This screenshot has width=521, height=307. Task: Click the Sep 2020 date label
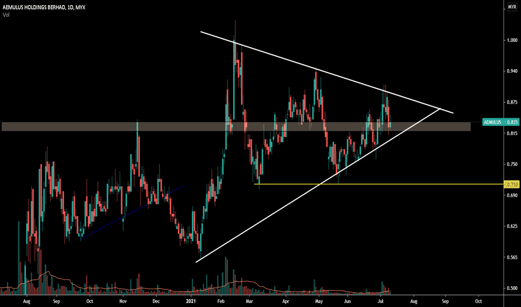(56, 301)
